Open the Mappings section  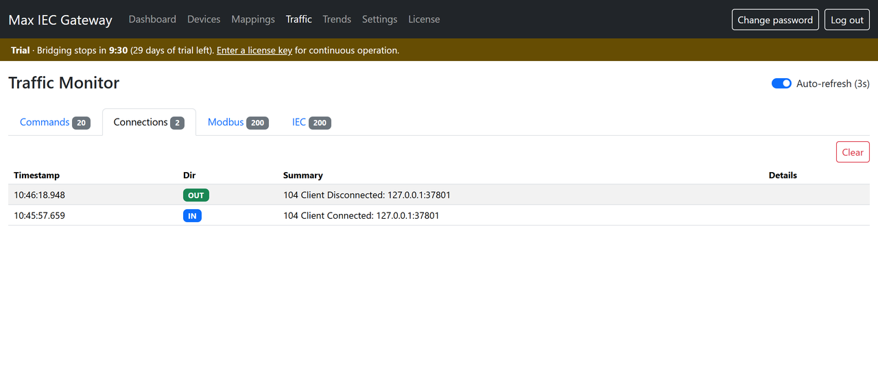253,19
